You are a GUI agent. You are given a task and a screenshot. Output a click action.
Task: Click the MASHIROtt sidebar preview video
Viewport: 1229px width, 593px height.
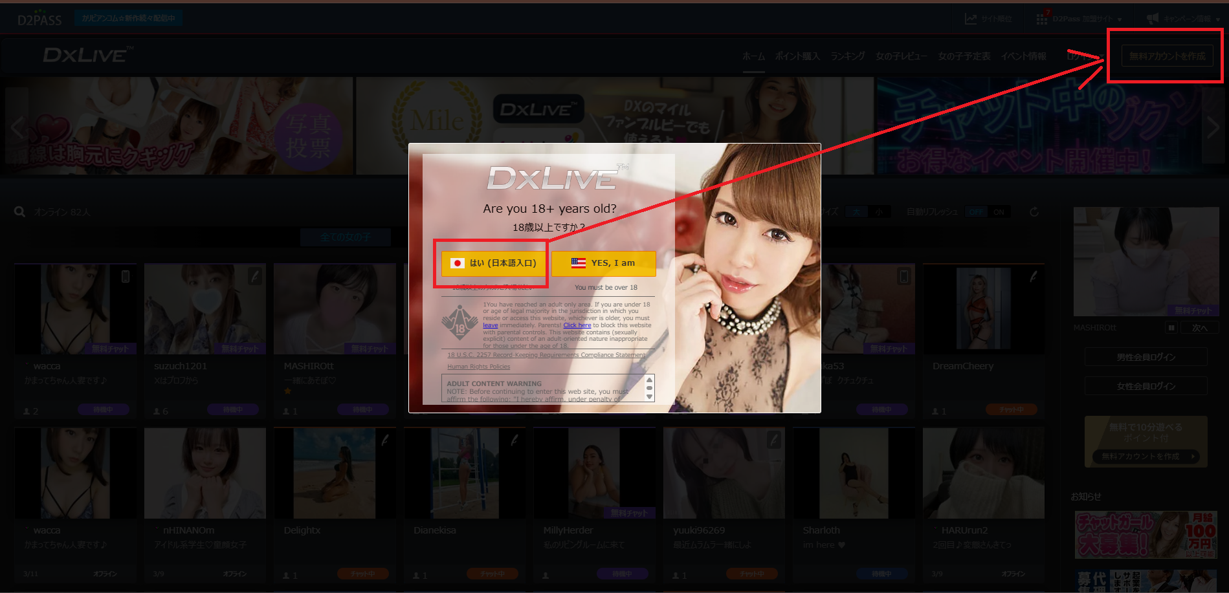coord(1146,262)
